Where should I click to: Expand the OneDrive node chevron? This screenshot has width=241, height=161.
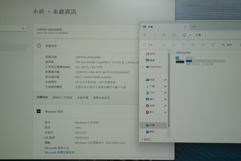coord(143,67)
